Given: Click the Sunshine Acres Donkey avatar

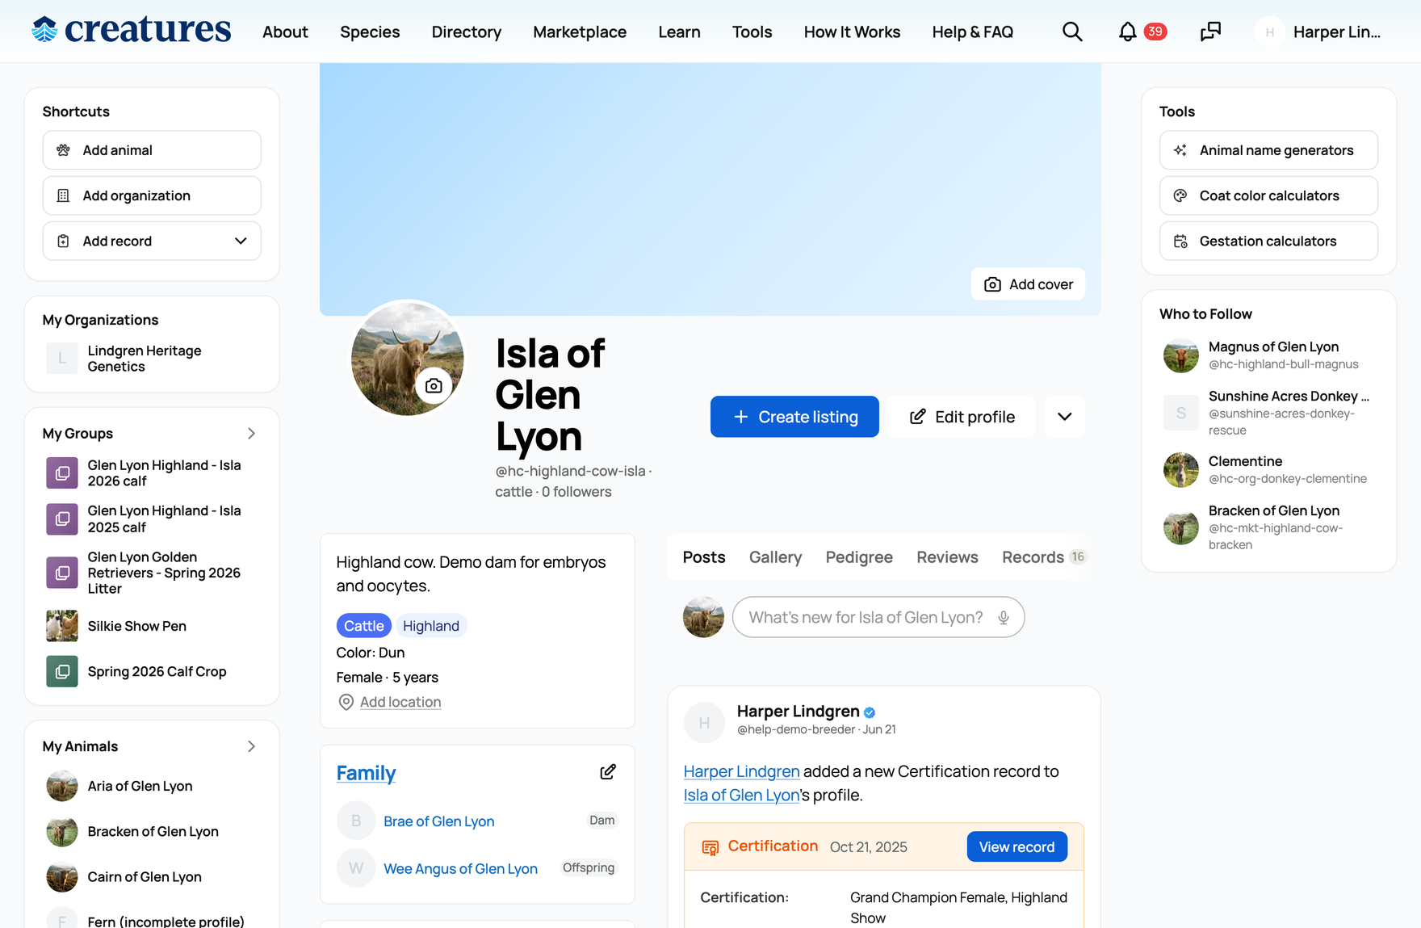Looking at the screenshot, I should coord(1180,413).
